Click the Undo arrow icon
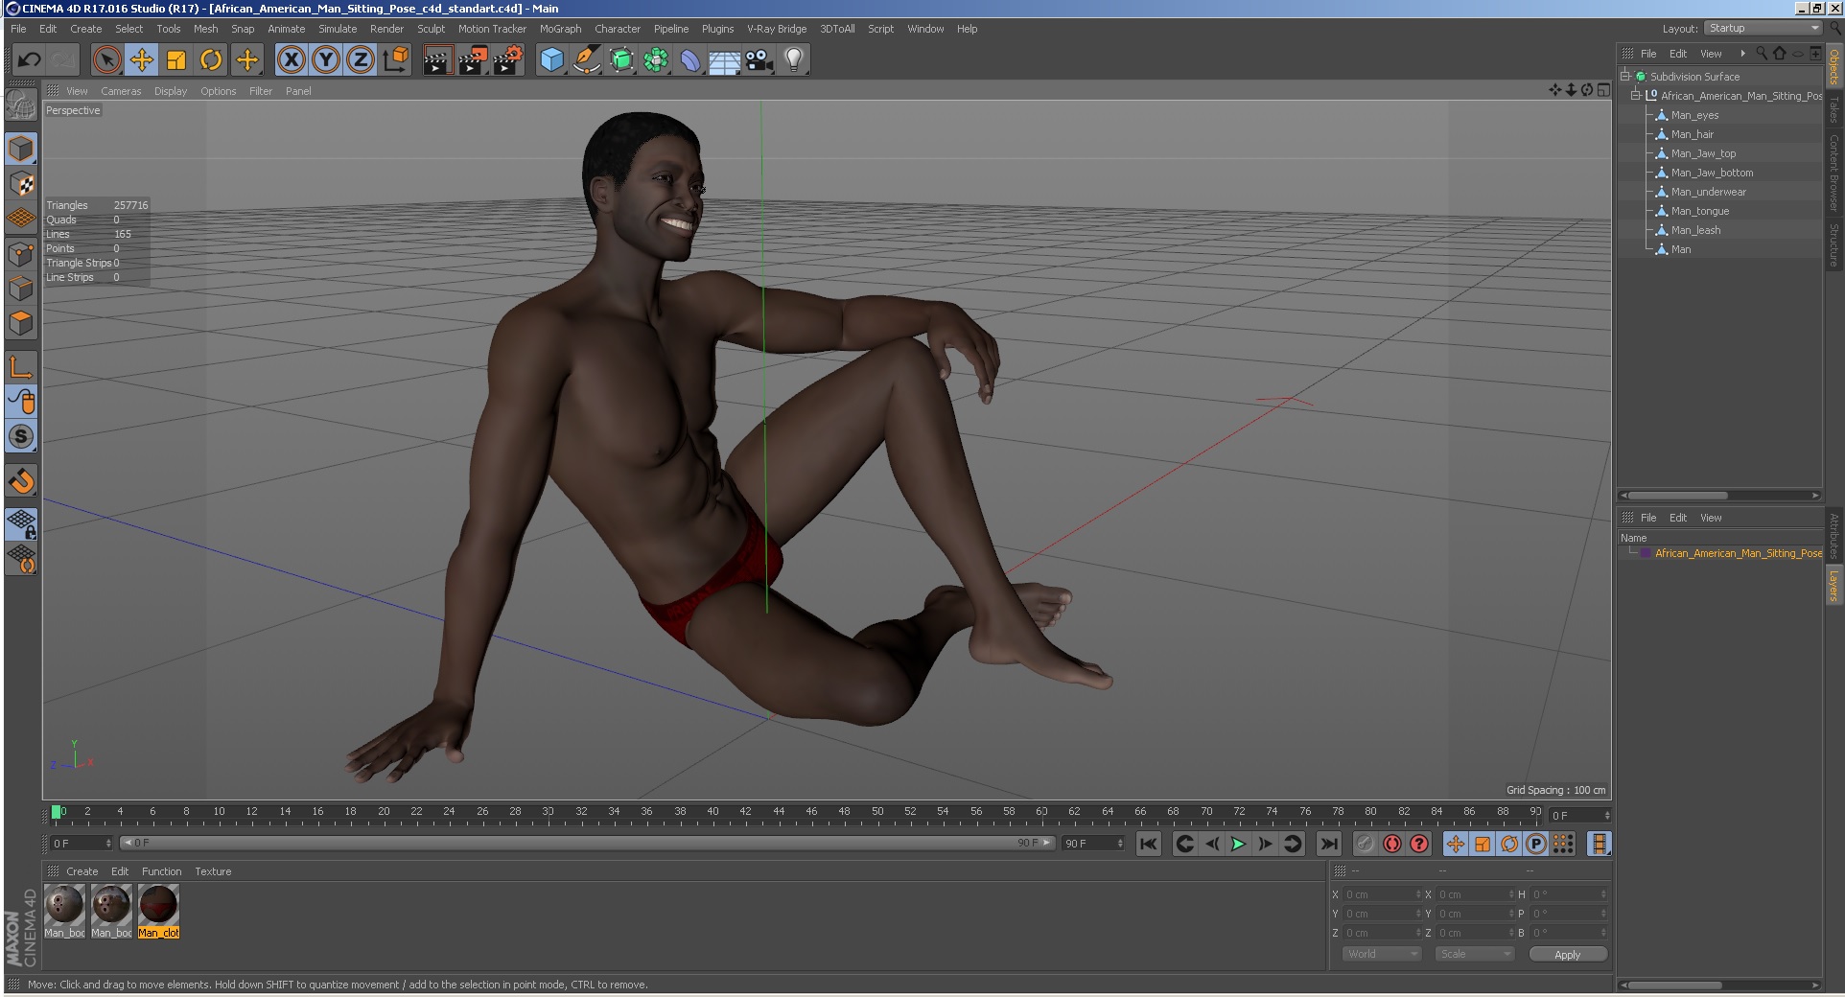This screenshot has height=997, width=1845. coord(29,60)
